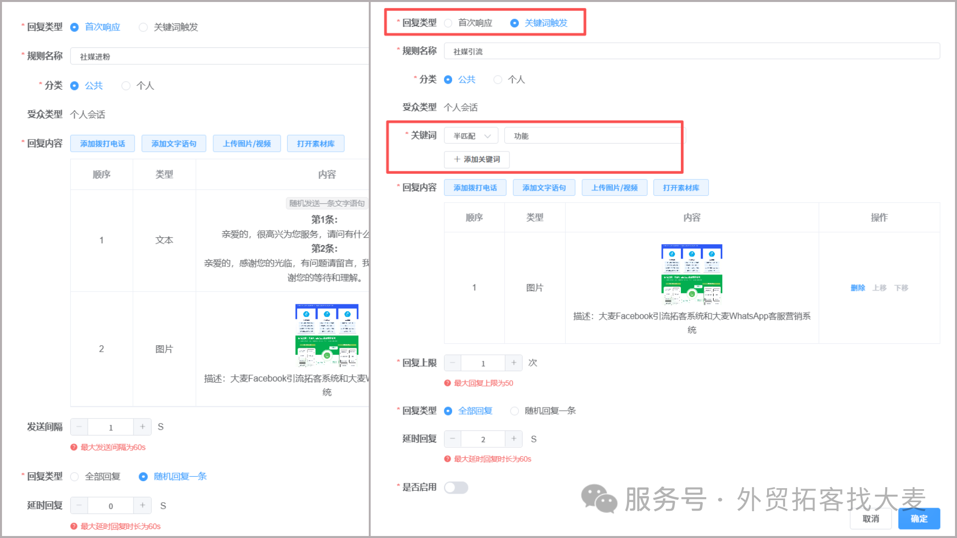
Task: Click 添加拨打电话 in left panel
Action: (103, 143)
